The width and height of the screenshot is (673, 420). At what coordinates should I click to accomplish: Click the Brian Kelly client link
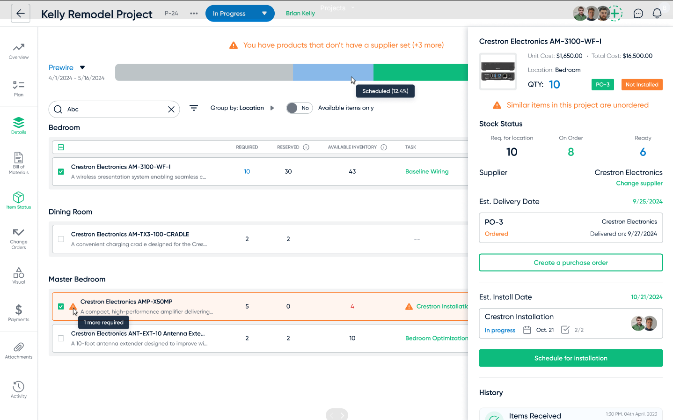(300, 13)
